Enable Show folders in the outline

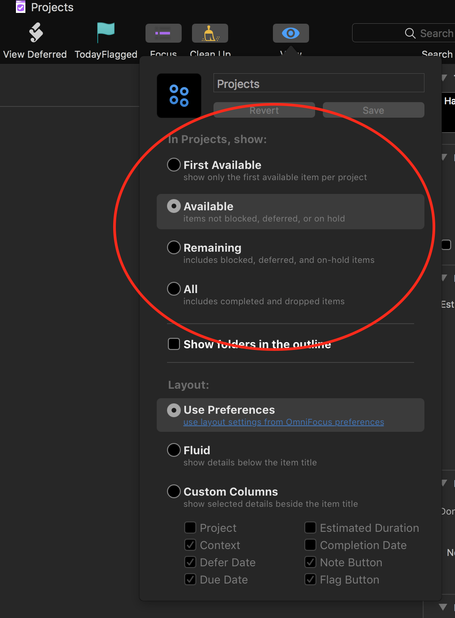pyautogui.click(x=174, y=344)
